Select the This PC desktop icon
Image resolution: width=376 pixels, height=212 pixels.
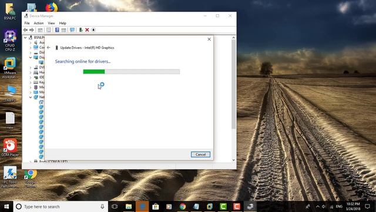coord(10,94)
